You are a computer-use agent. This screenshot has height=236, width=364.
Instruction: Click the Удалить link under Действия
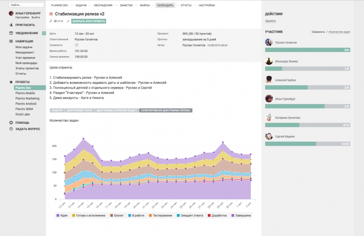271,21
